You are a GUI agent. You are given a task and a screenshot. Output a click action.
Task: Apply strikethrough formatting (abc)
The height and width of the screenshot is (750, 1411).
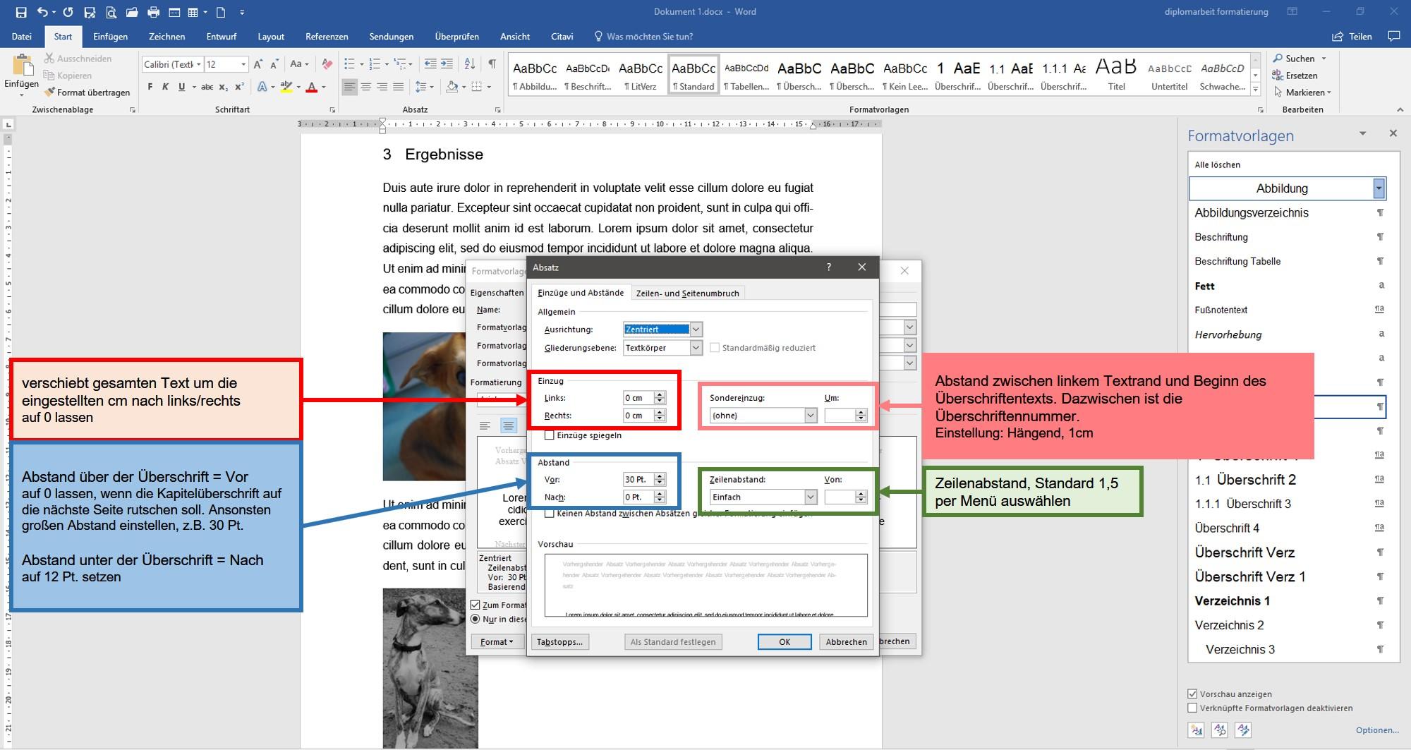[x=207, y=87]
